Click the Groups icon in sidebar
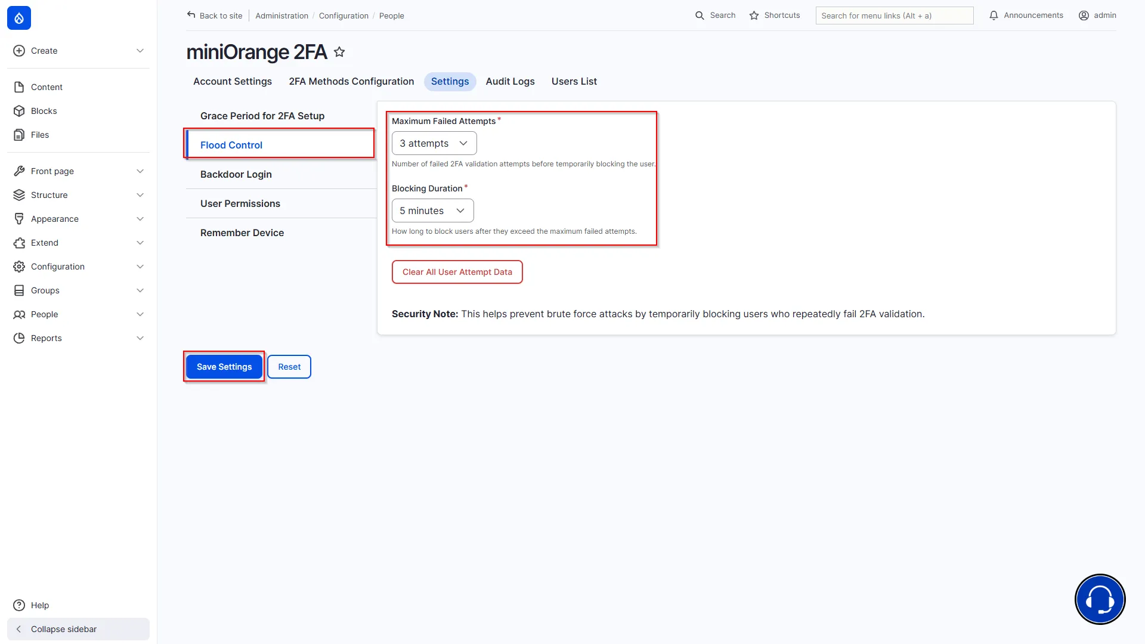The height and width of the screenshot is (644, 1145). tap(19, 290)
